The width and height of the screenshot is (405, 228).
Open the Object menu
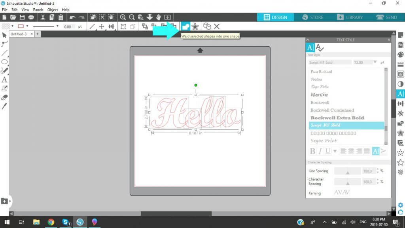pos(53,9)
